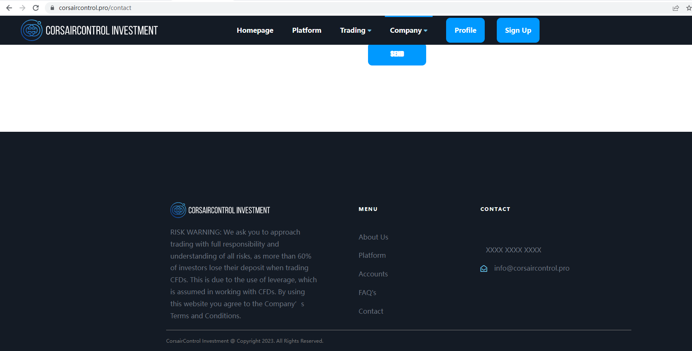
Task: Click the browser back arrow
Action: (9, 8)
